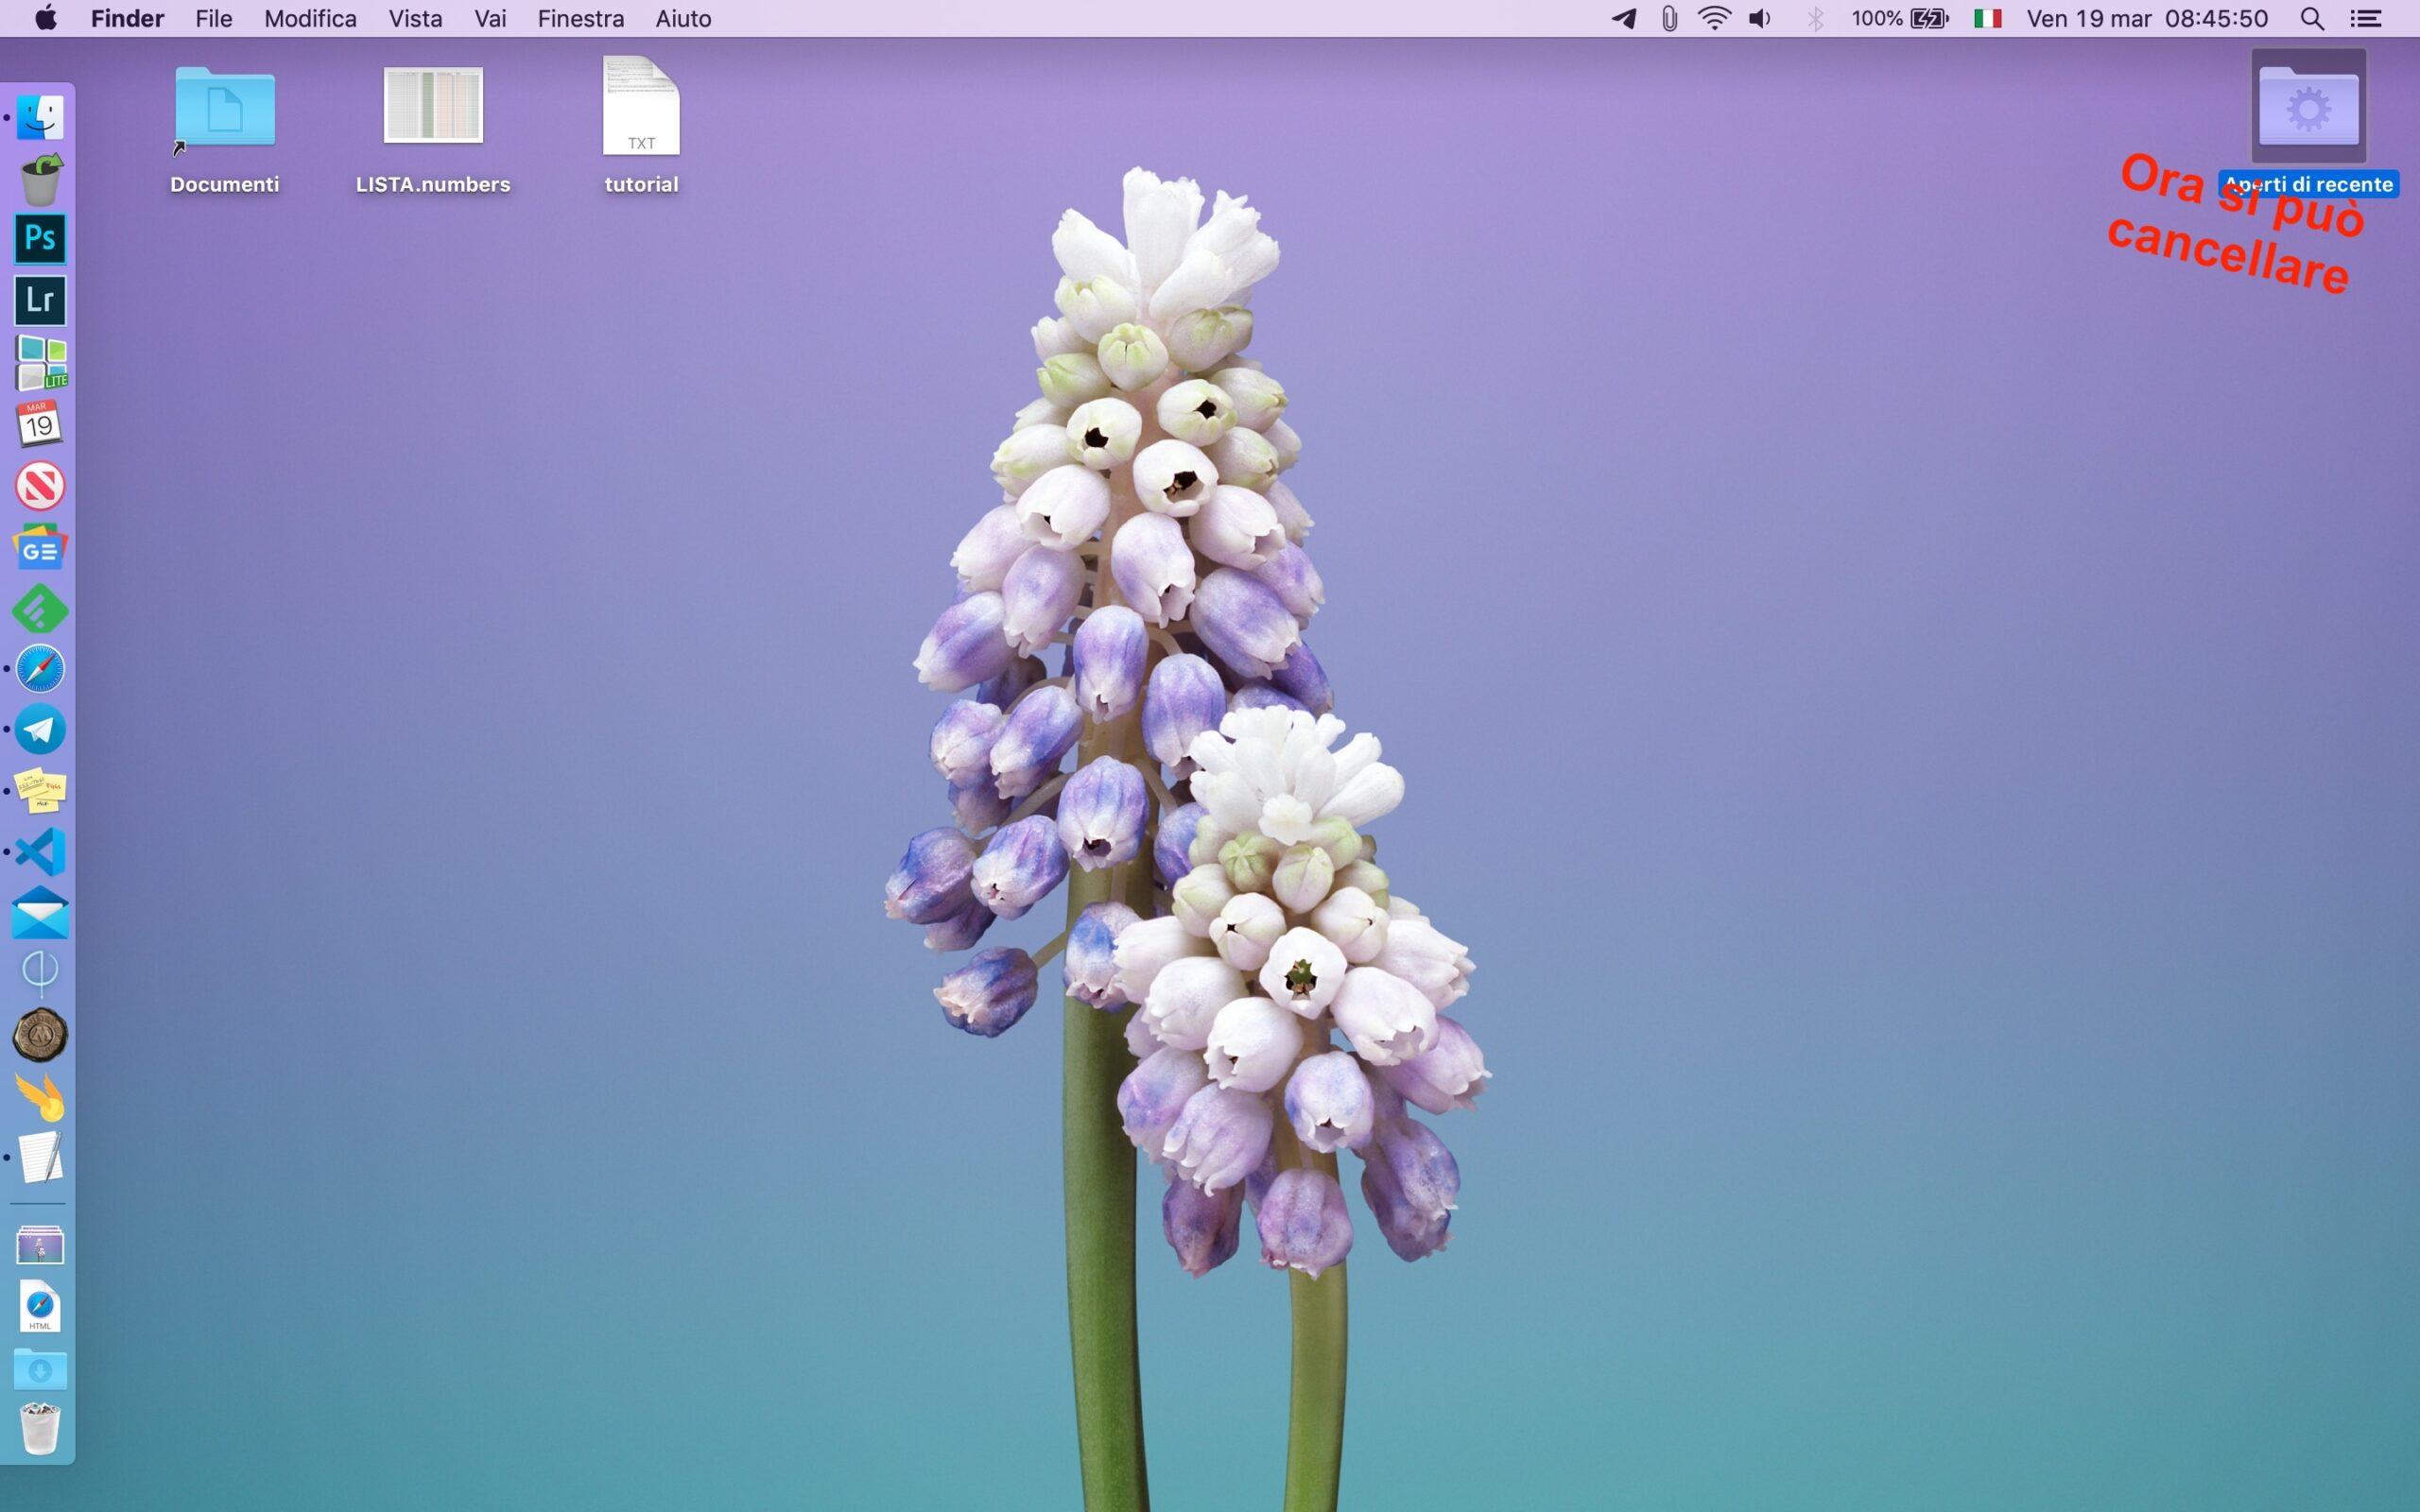Open the Vista menu
The image size is (2420, 1512).
(415, 19)
